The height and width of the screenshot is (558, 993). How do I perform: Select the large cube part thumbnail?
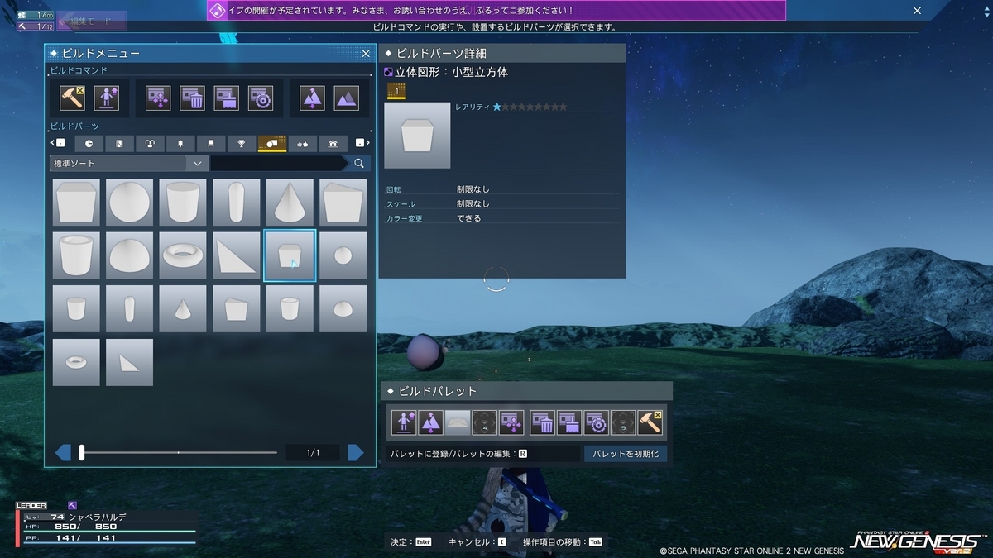pos(76,202)
